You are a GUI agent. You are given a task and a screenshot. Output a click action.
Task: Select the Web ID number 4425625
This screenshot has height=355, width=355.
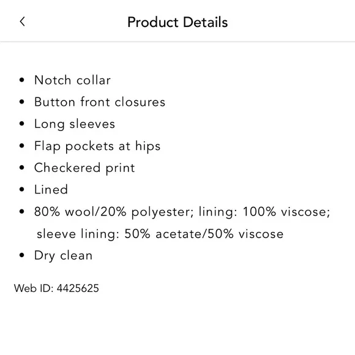coord(78,288)
